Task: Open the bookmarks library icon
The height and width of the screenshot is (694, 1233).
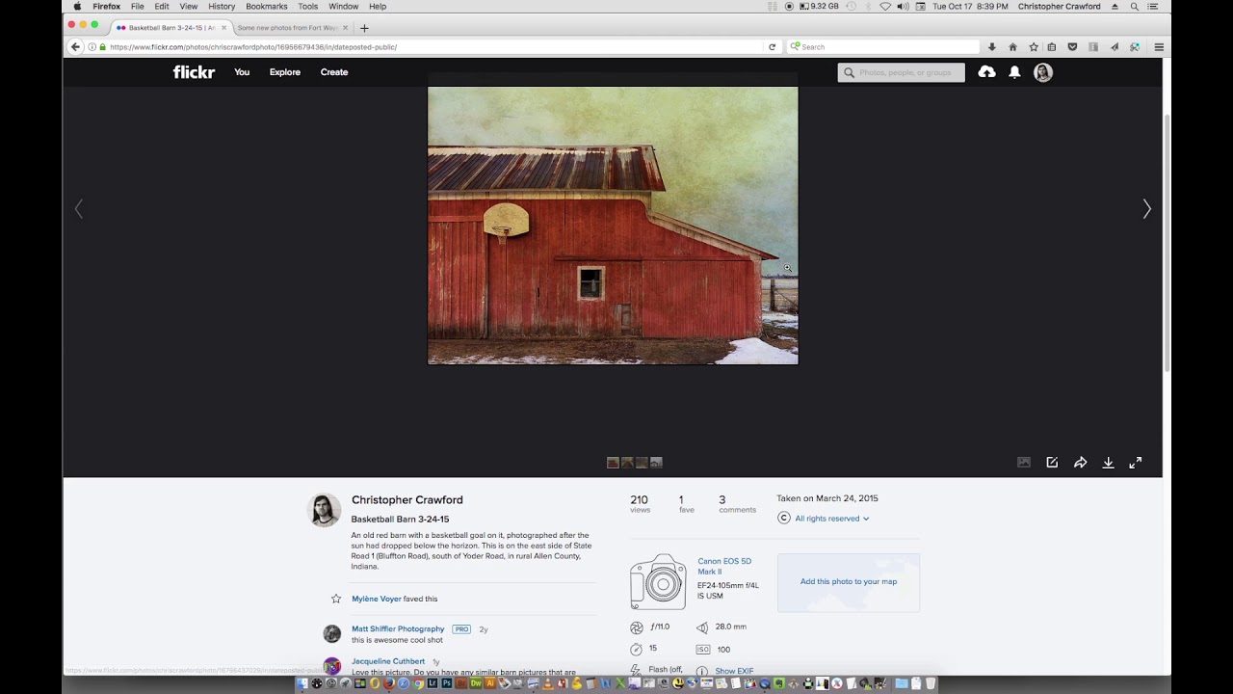Action: 1052,46
